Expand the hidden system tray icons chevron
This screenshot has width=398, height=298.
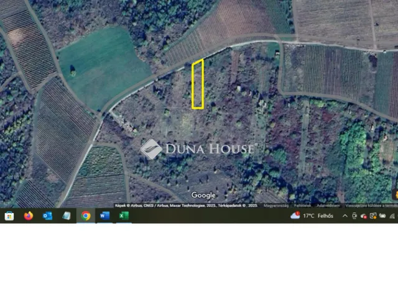[x=345, y=216]
